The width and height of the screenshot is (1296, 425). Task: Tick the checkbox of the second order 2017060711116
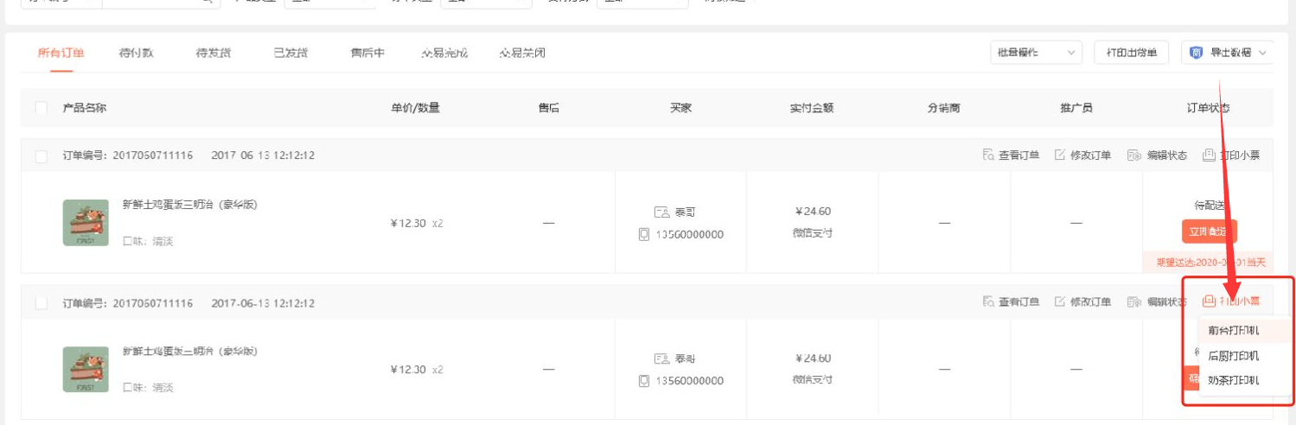pos(41,303)
